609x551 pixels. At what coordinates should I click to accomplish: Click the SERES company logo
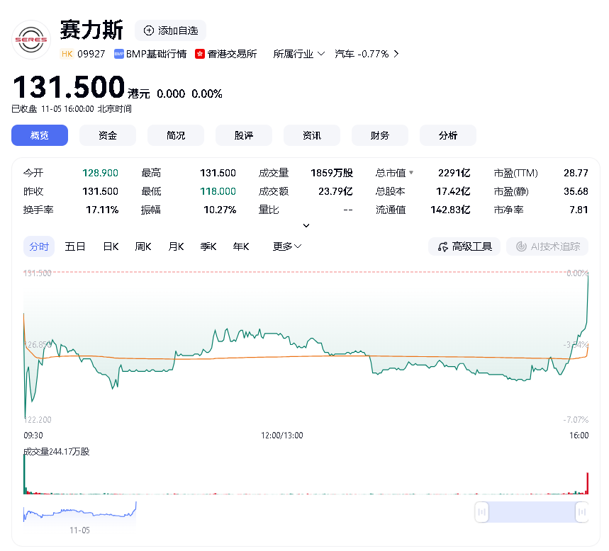[x=31, y=40]
